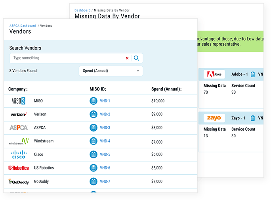271x200 pixels.
Task: Click the Zayo - 1 card title
Action: pyautogui.click(x=238, y=118)
